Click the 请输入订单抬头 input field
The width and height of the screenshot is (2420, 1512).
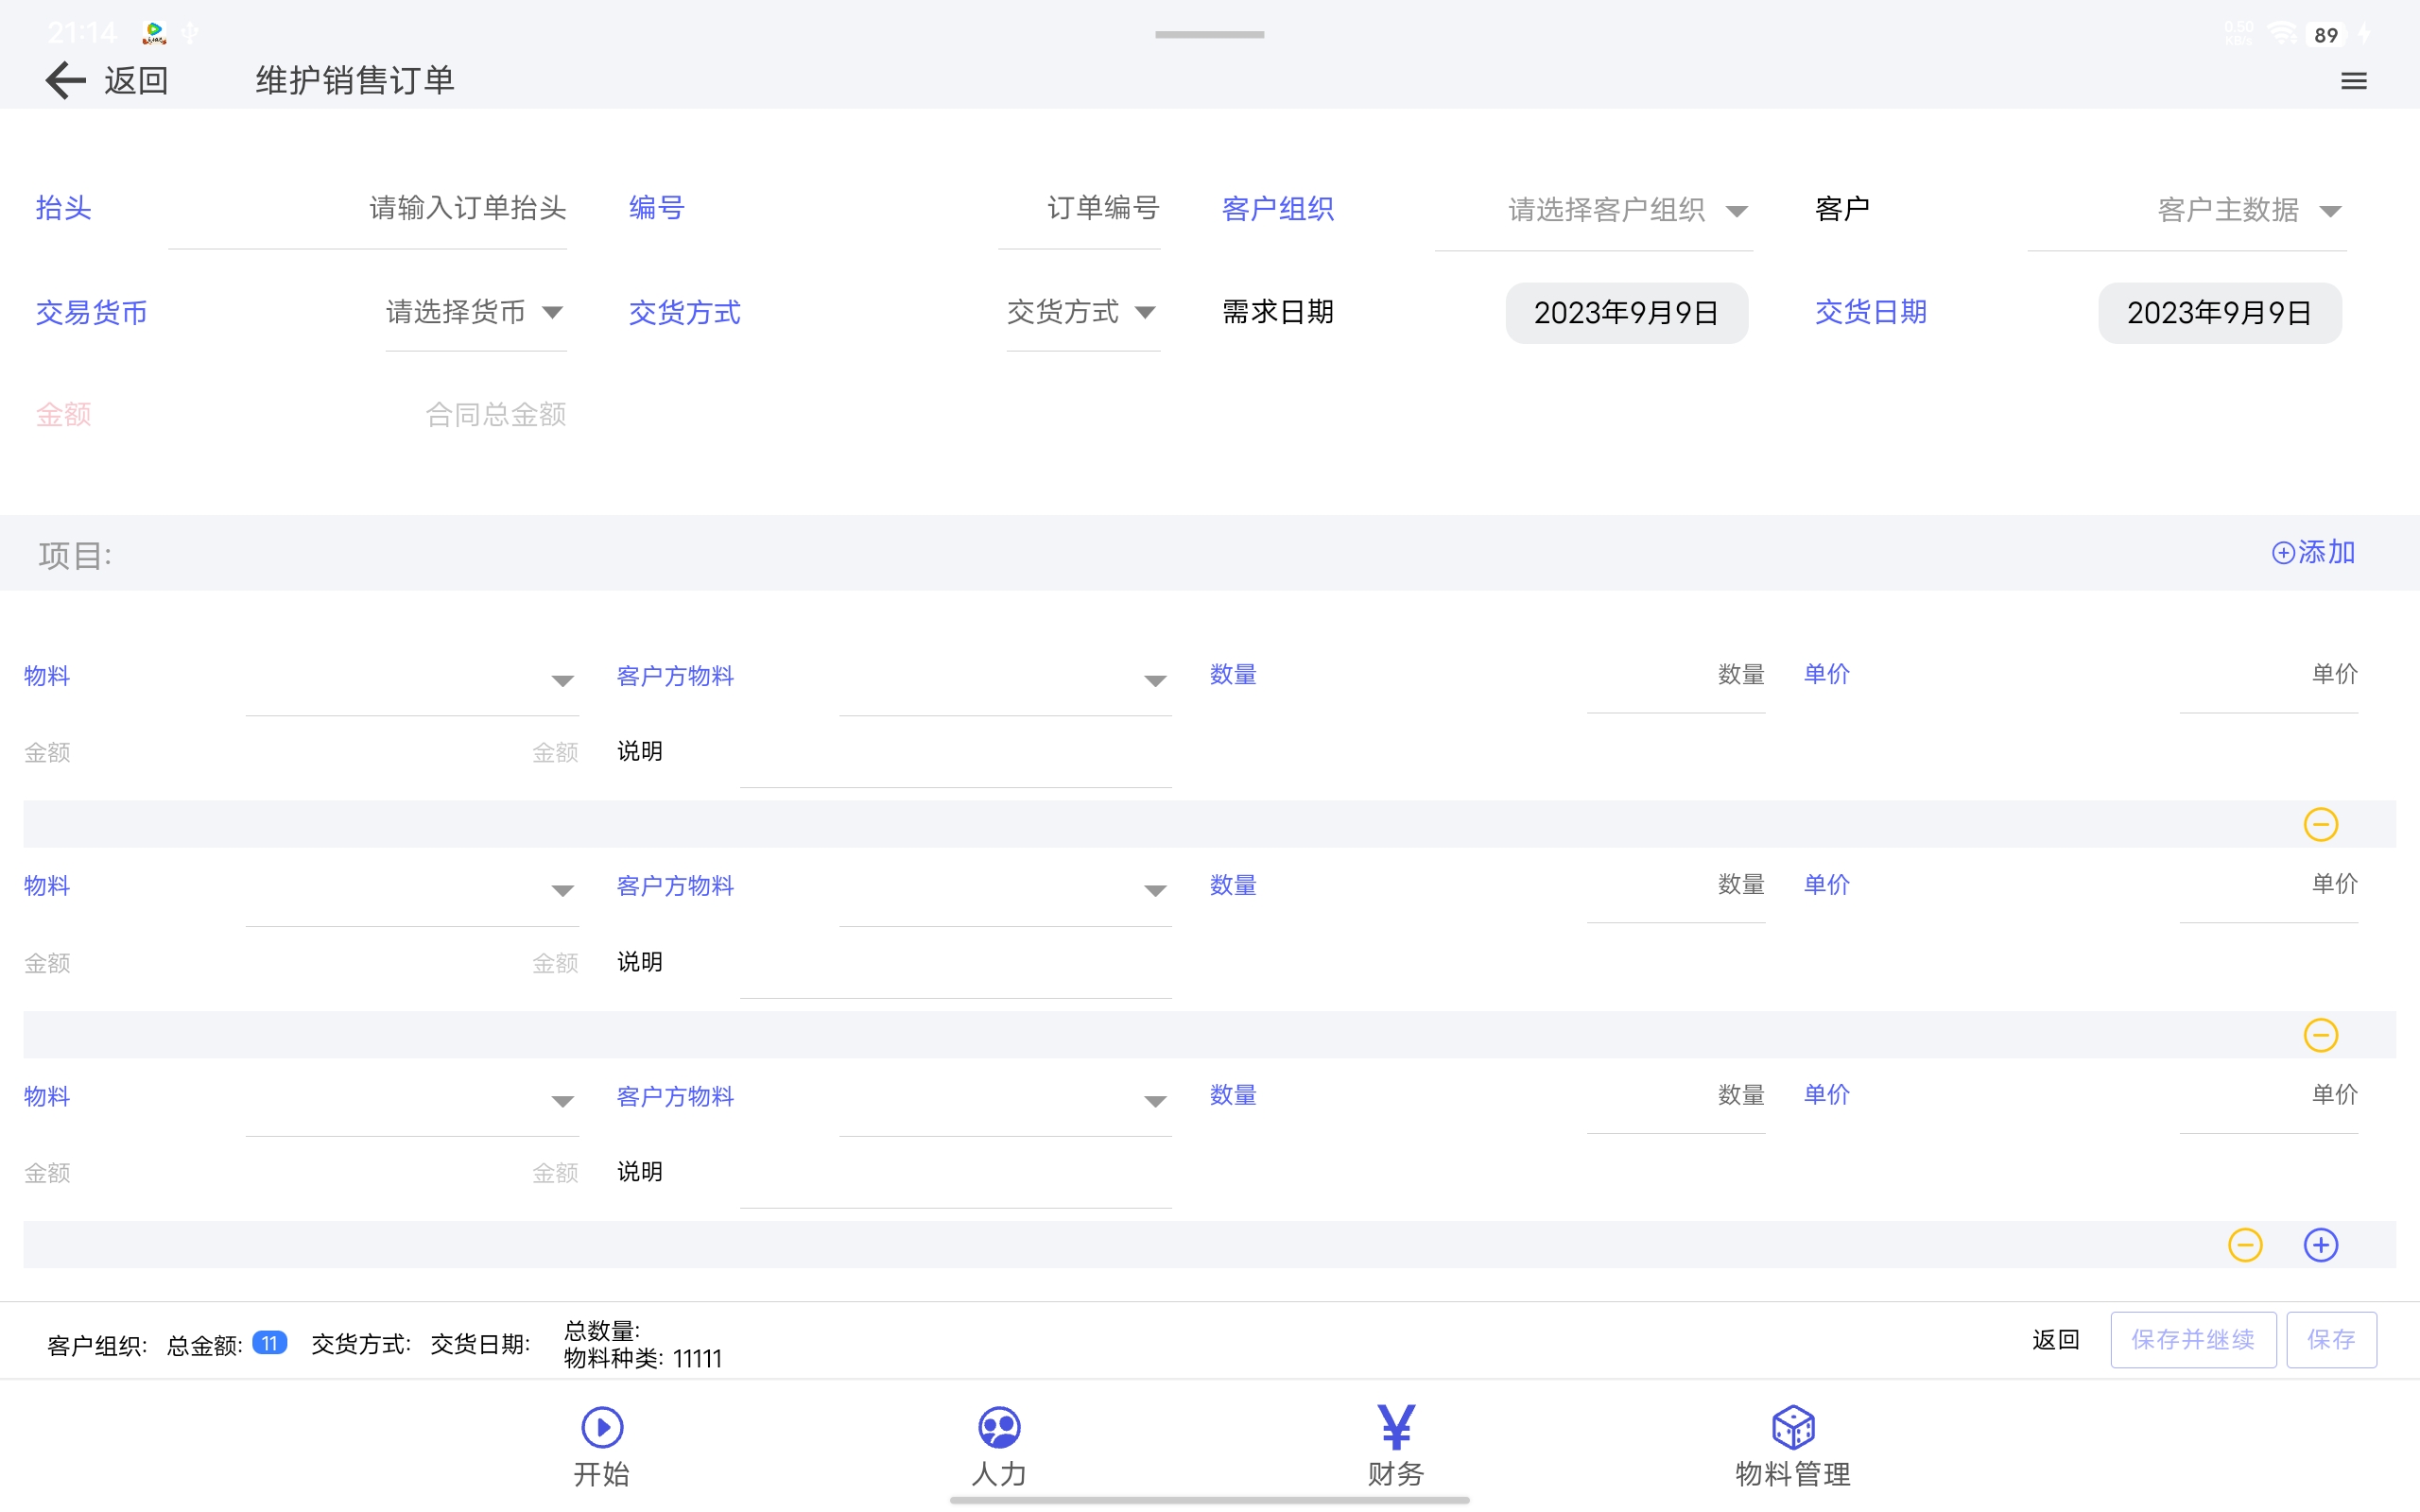coord(467,208)
